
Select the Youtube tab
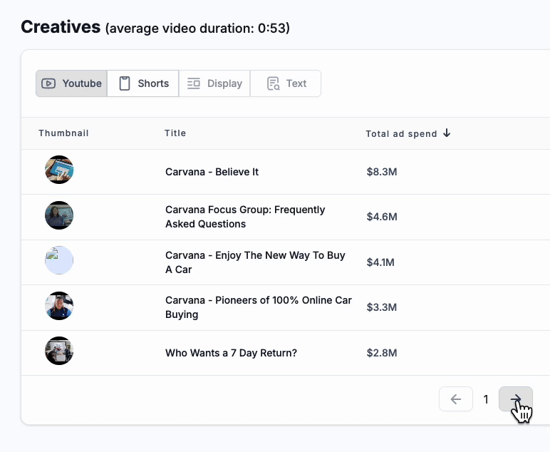71,83
